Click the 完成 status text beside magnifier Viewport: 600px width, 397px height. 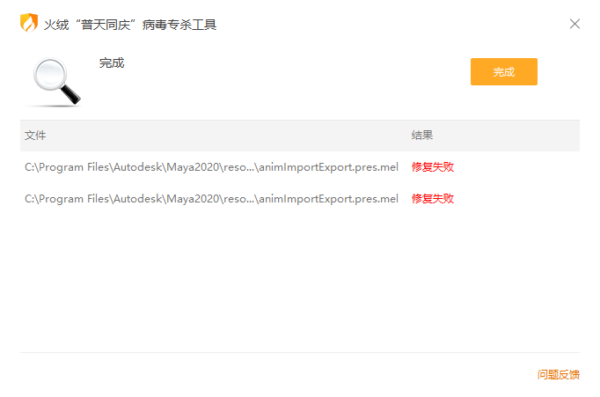[112, 62]
